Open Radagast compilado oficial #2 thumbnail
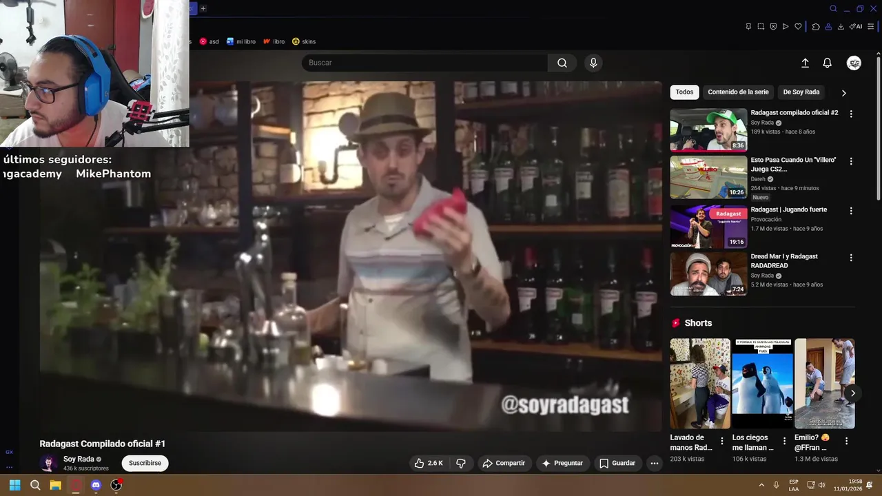The width and height of the screenshot is (882, 496). point(708,130)
